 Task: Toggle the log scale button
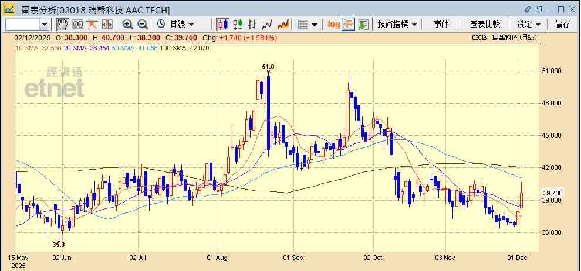coord(333,24)
